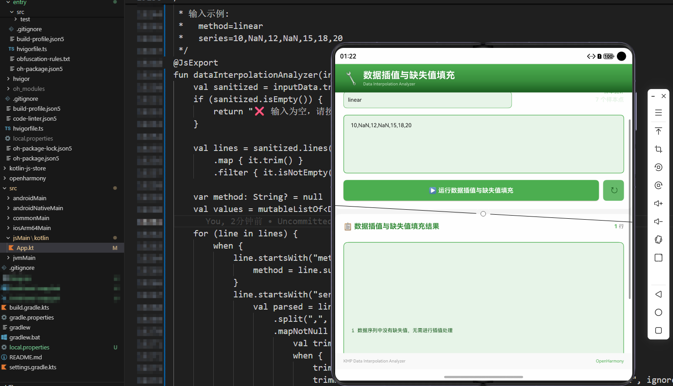
Task: Rotate the emulator screen left
Action: [x=659, y=167]
